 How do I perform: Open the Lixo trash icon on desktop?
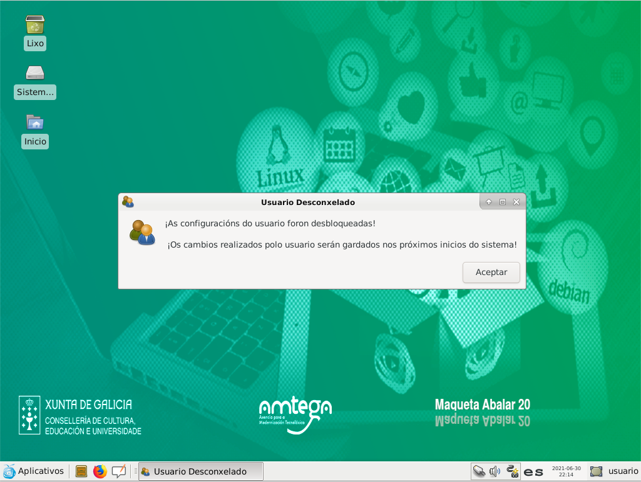pos(35,25)
